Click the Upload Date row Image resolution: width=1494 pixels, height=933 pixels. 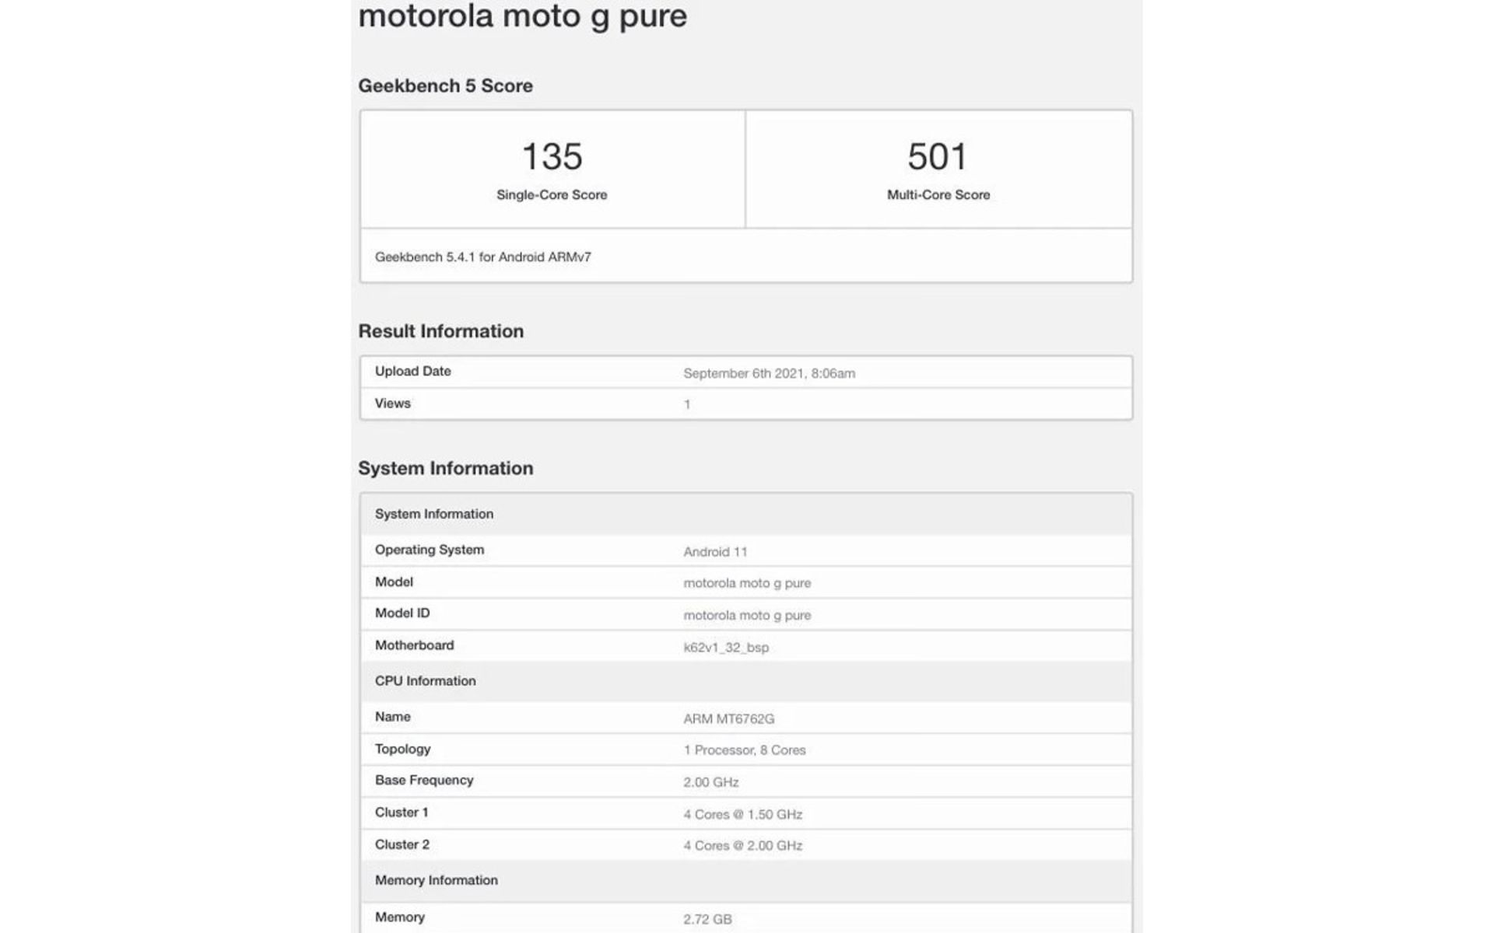[746, 372]
